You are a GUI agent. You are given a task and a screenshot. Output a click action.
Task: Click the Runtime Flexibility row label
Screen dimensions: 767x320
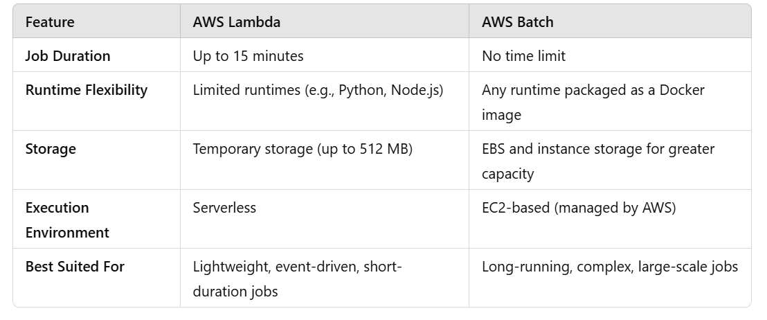[x=86, y=90]
